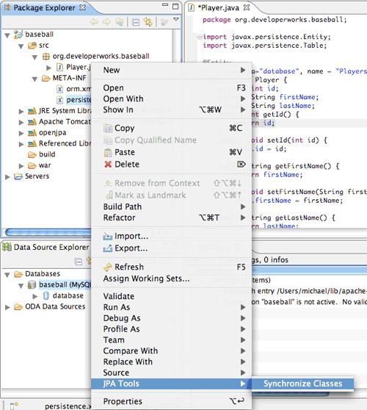
Task: Open the Profile As submenu
Action: (x=171, y=329)
